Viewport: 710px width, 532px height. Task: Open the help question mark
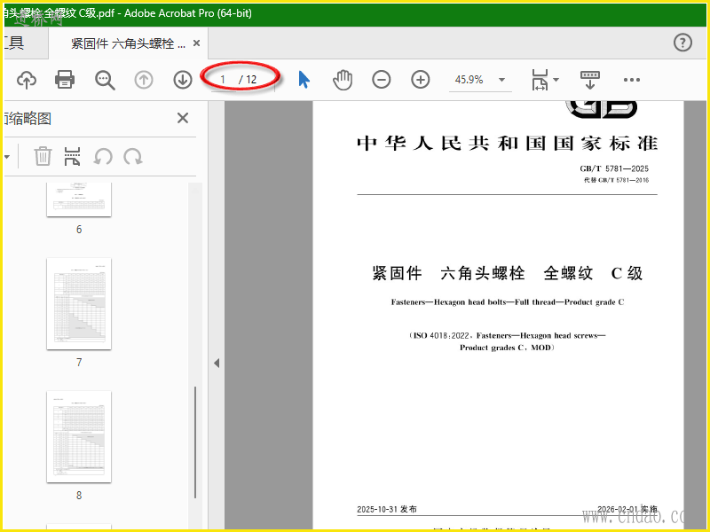tap(682, 43)
